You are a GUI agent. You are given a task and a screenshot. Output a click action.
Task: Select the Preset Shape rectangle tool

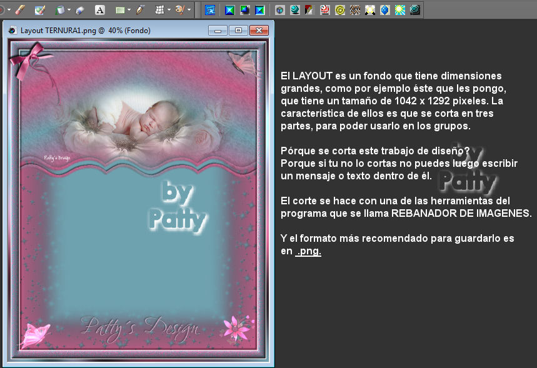[x=120, y=10]
